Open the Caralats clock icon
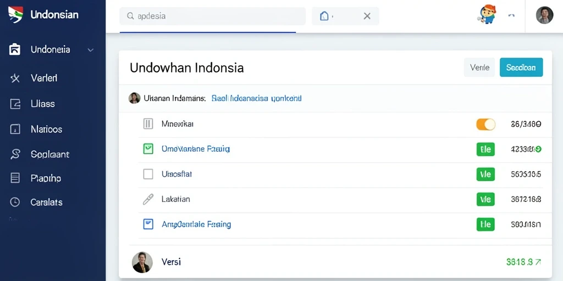 click(15, 202)
